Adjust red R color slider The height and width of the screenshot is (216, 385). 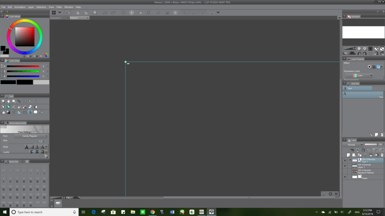point(23,66)
